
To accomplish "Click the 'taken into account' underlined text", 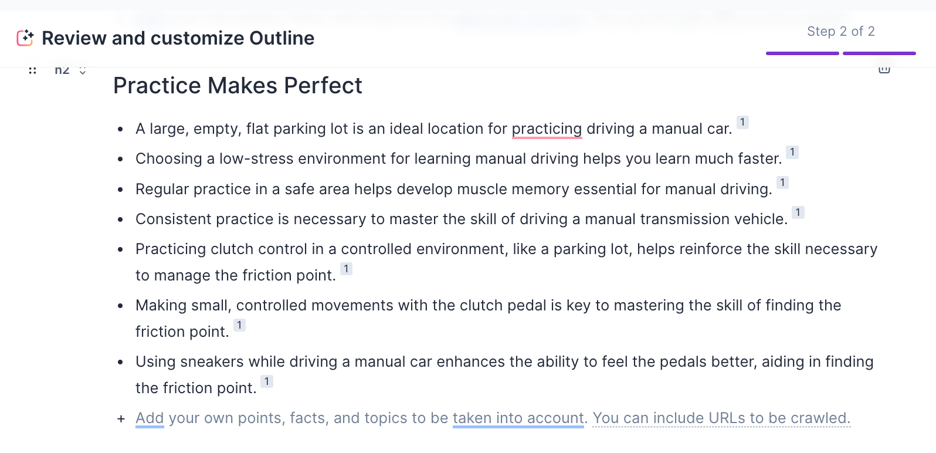I will point(518,418).
